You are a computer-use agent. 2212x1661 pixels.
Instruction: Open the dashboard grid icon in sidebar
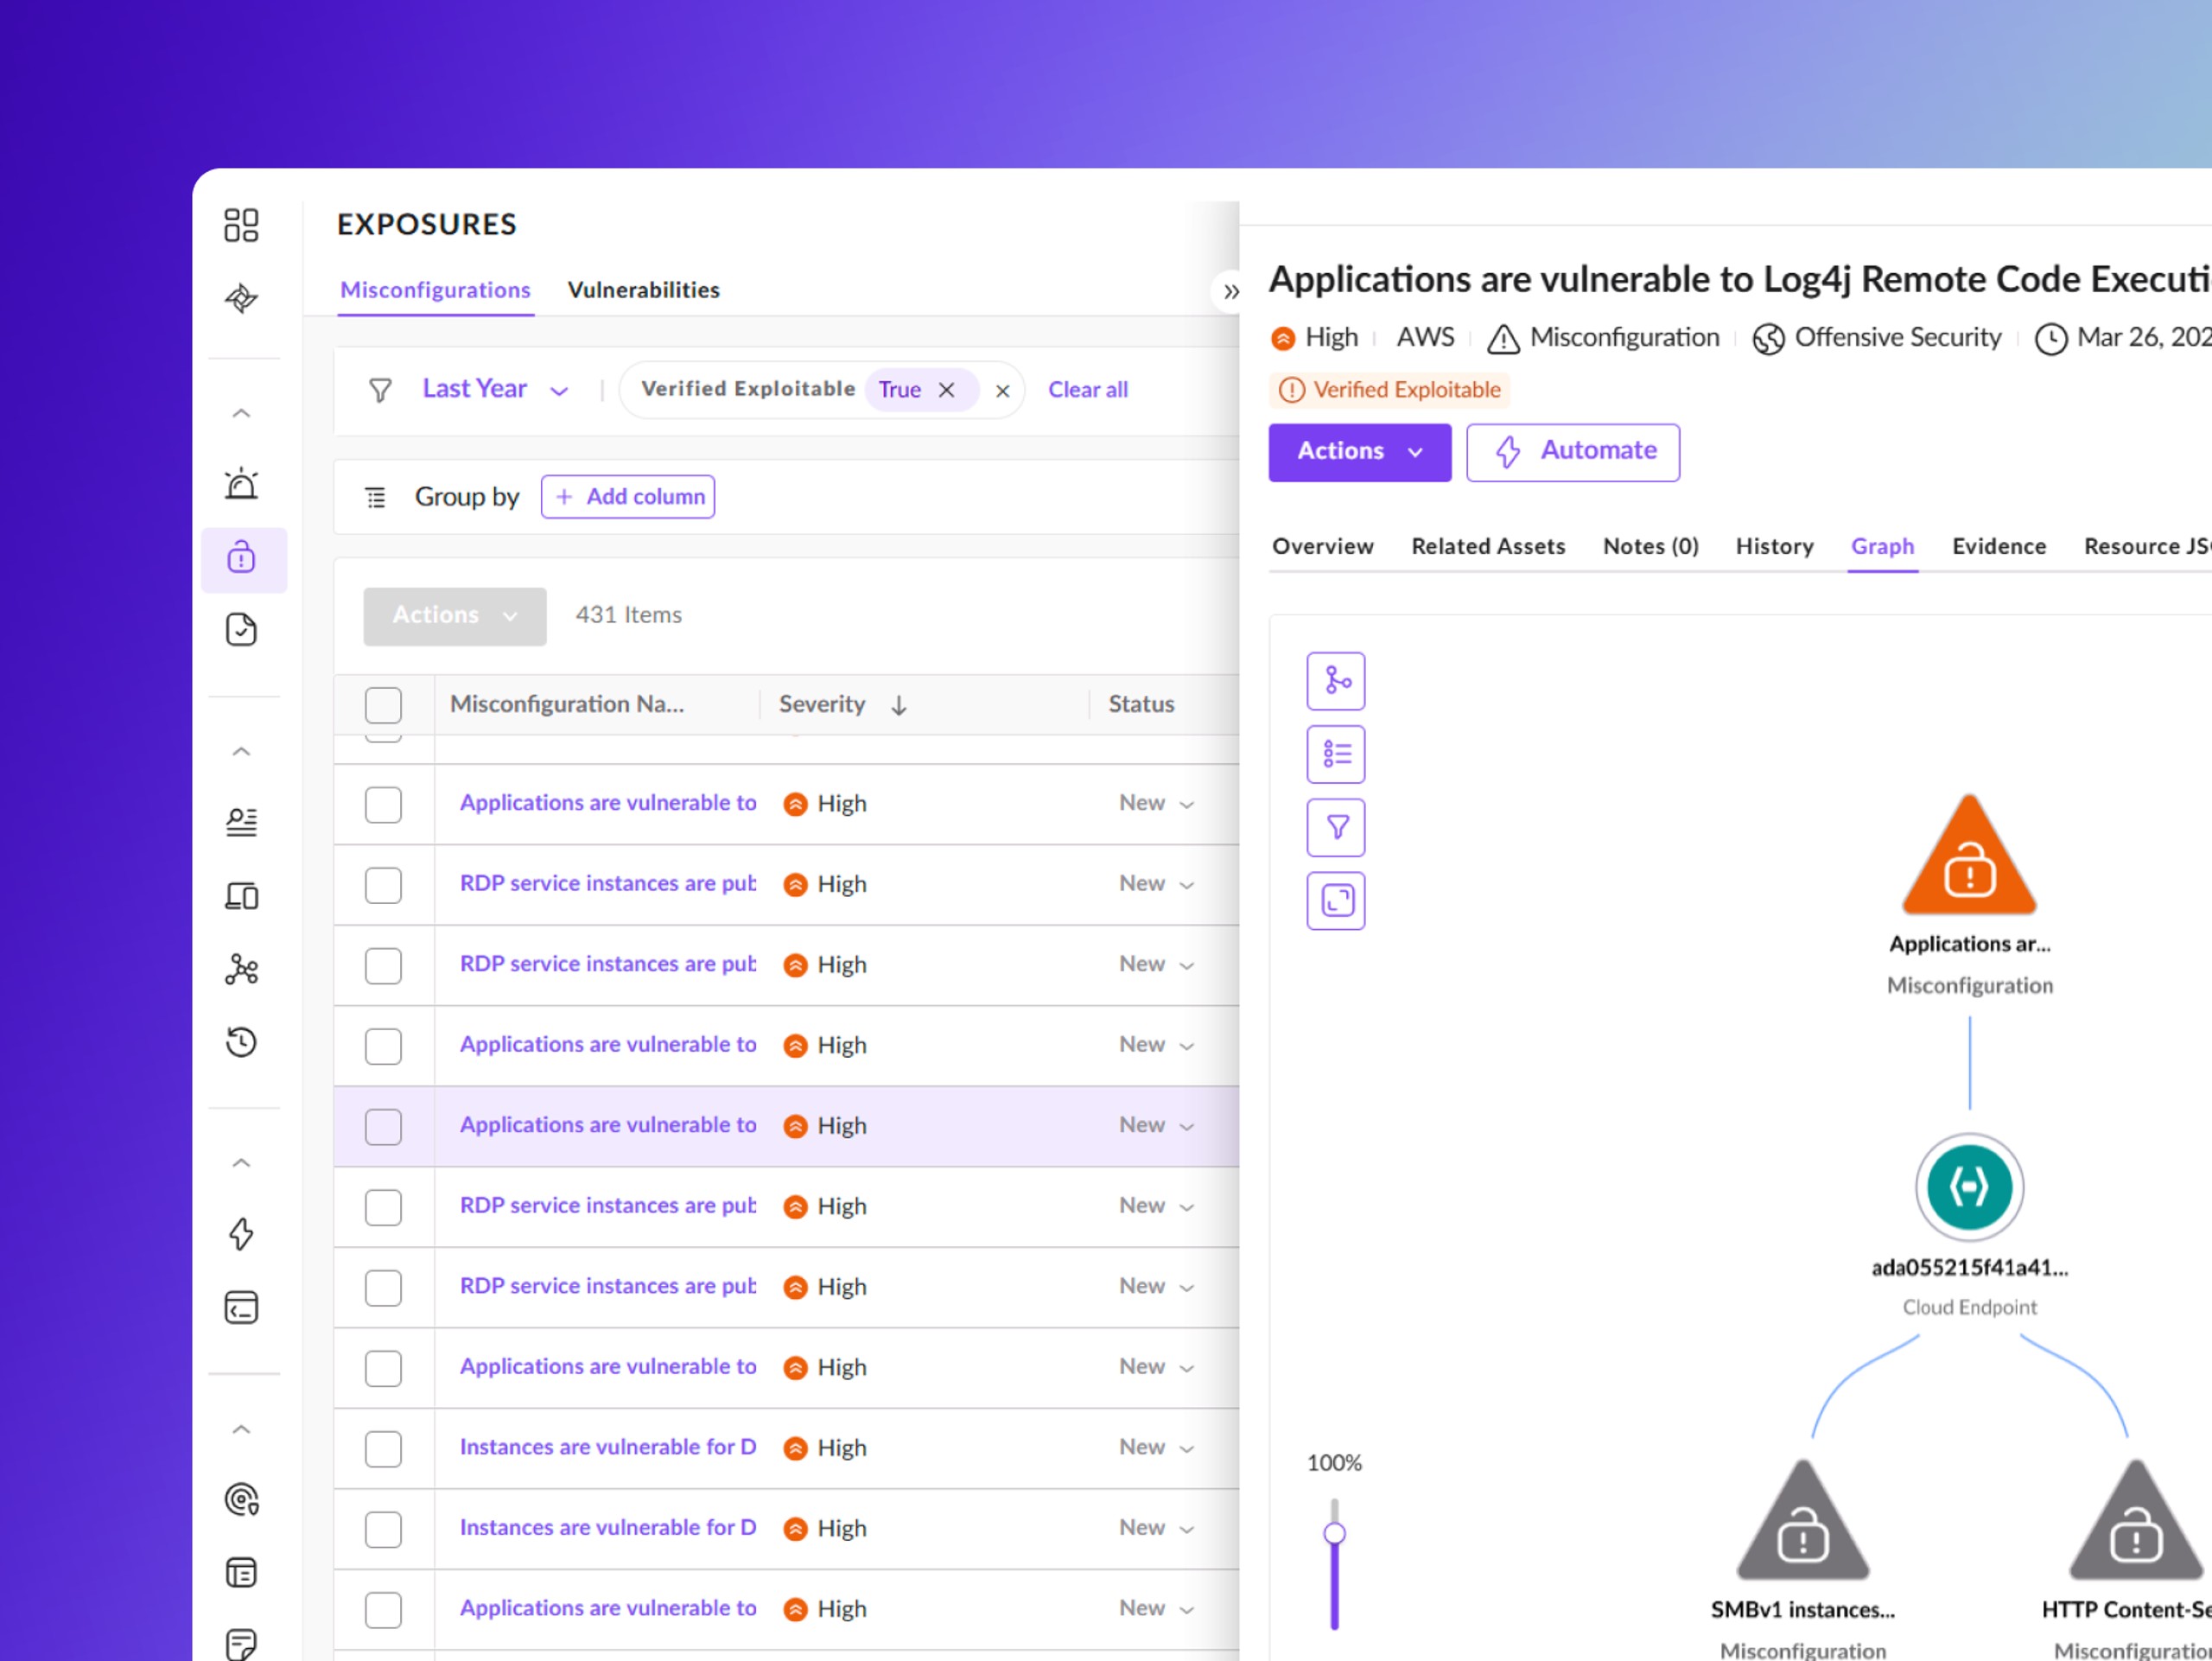tap(241, 225)
